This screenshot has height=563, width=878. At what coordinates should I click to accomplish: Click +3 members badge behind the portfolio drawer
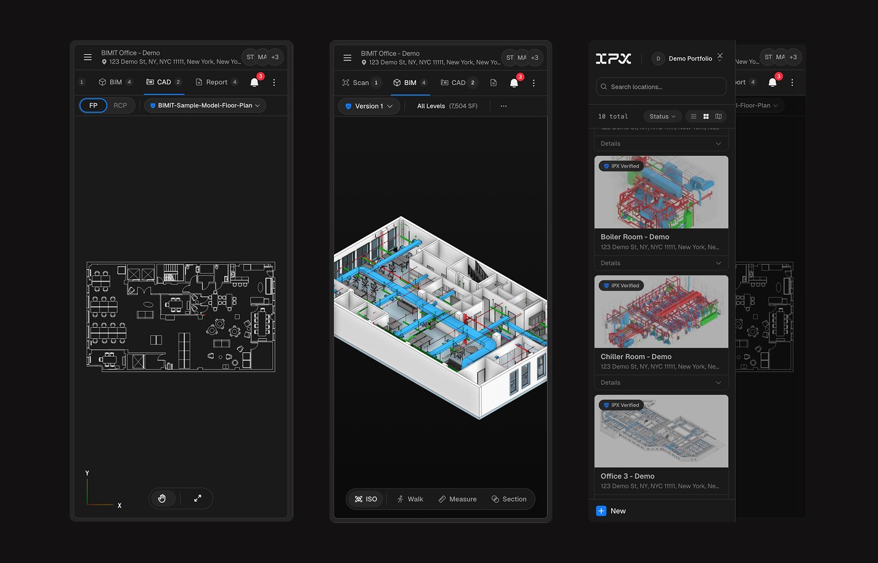(793, 57)
